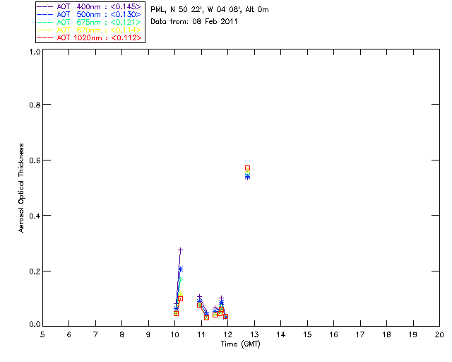452x362 pixels.
Task: Click the y-axis tick label 0.2
Action: pyautogui.click(x=35, y=271)
